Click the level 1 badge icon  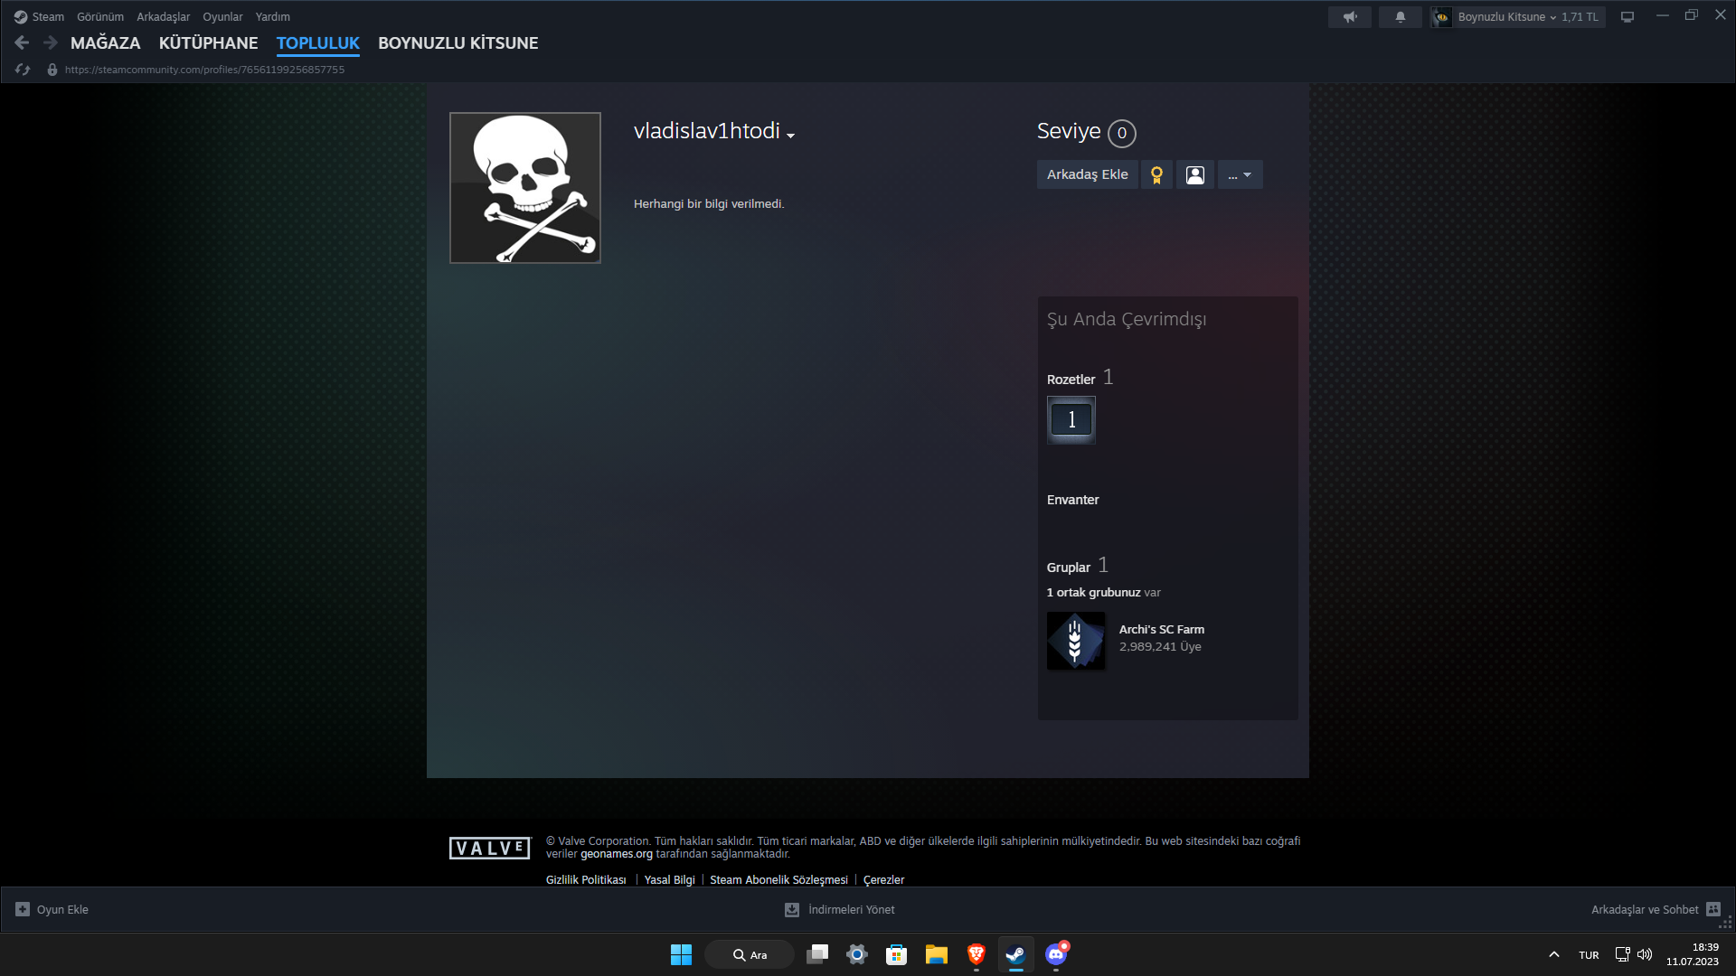(1071, 419)
